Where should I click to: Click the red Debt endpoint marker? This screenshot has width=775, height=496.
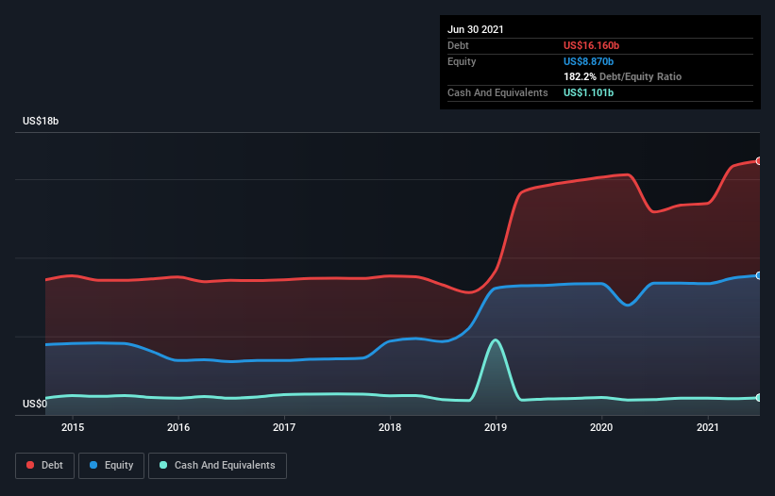[759, 161]
